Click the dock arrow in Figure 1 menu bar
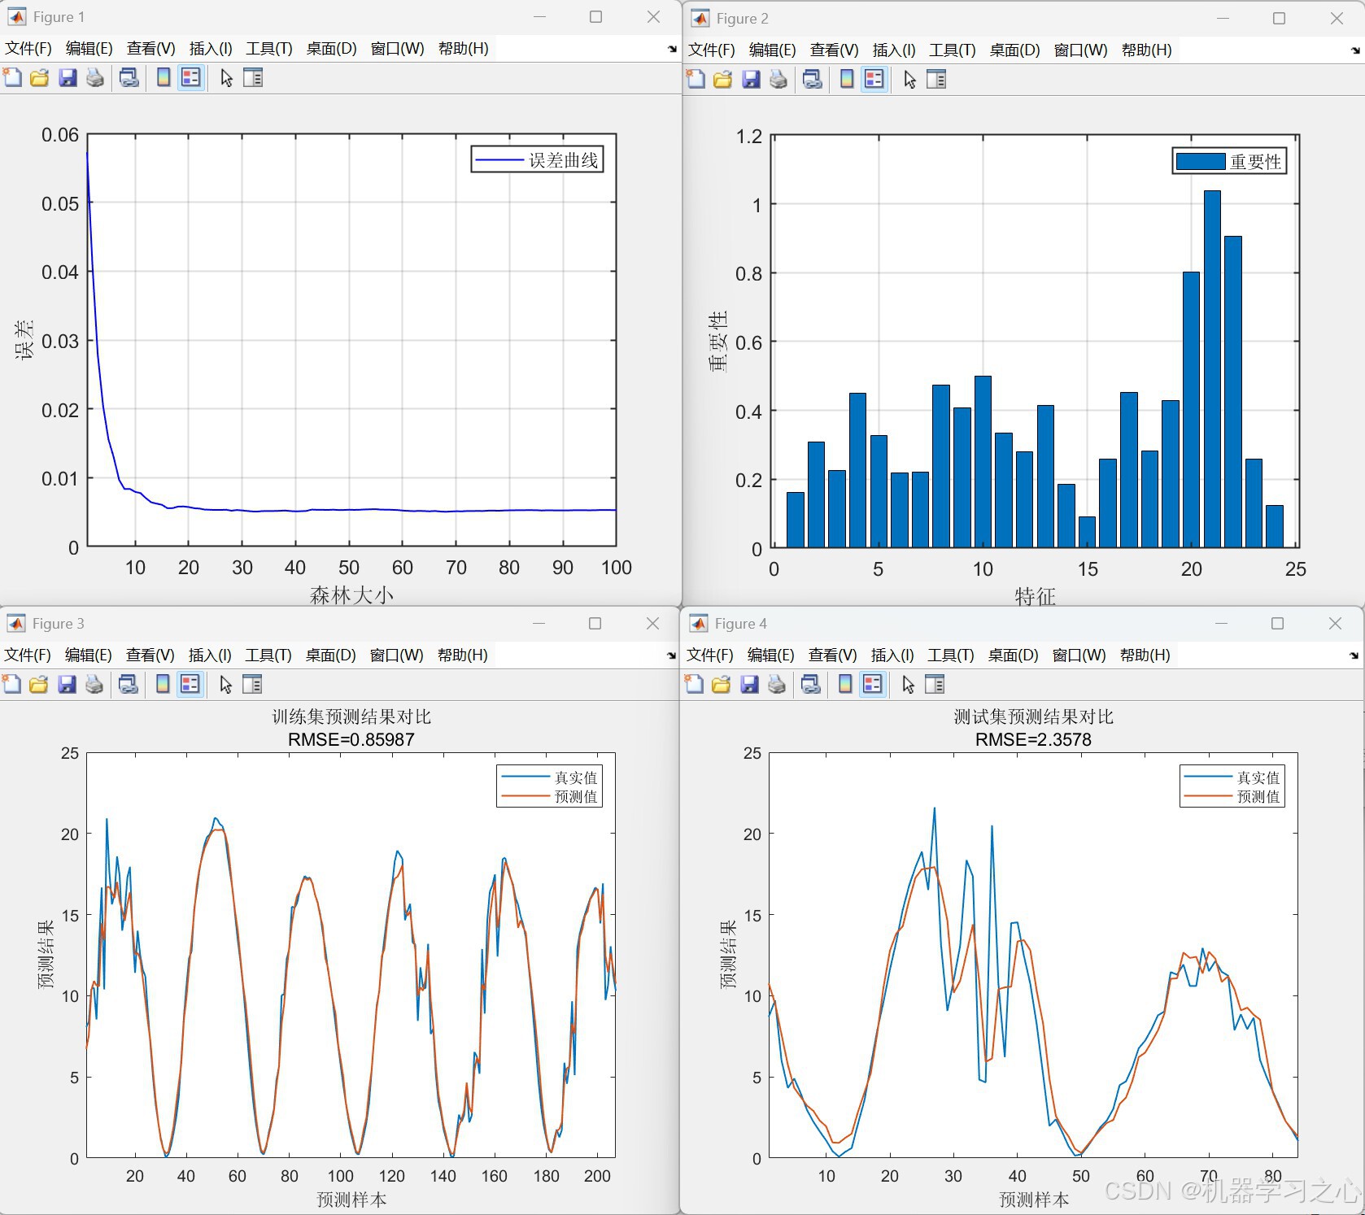Viewport: 1365px width, 1215px height. coord(672,49)
